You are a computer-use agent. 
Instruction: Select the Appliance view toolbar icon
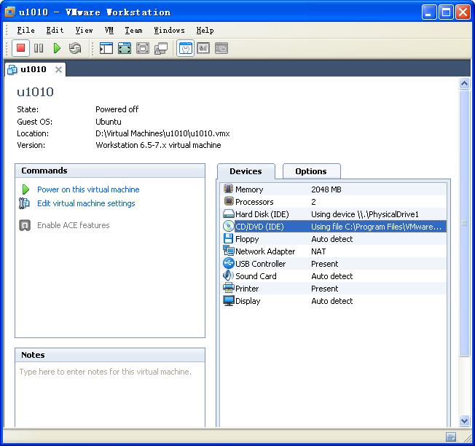click(203, 48)
